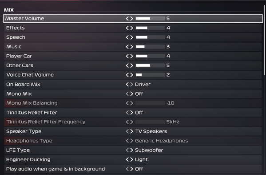Select the Master Volume row
Image resolution: width=266 pixels, height=175 pixels.
[133, 19]
